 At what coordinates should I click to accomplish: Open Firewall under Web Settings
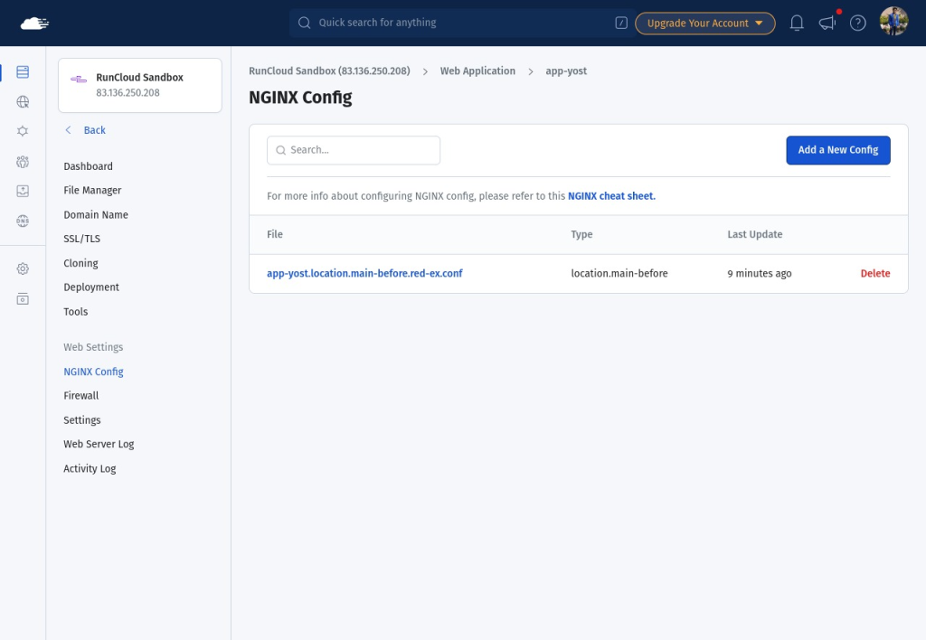[x=80, y=396]
